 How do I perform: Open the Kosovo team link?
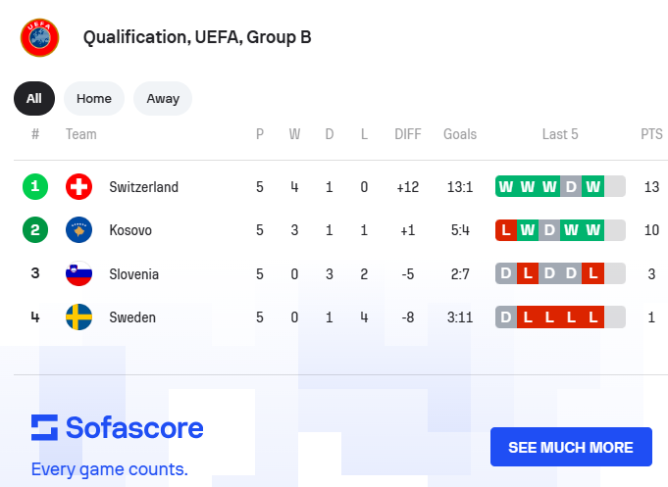pos(130,230)
